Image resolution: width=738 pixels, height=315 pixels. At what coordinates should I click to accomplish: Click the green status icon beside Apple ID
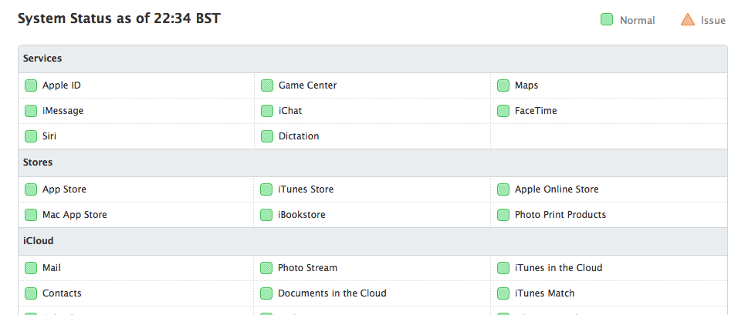[31, 85]
